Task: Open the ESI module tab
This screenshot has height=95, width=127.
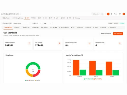Action: pyautogui.click(x=45, y=18)
